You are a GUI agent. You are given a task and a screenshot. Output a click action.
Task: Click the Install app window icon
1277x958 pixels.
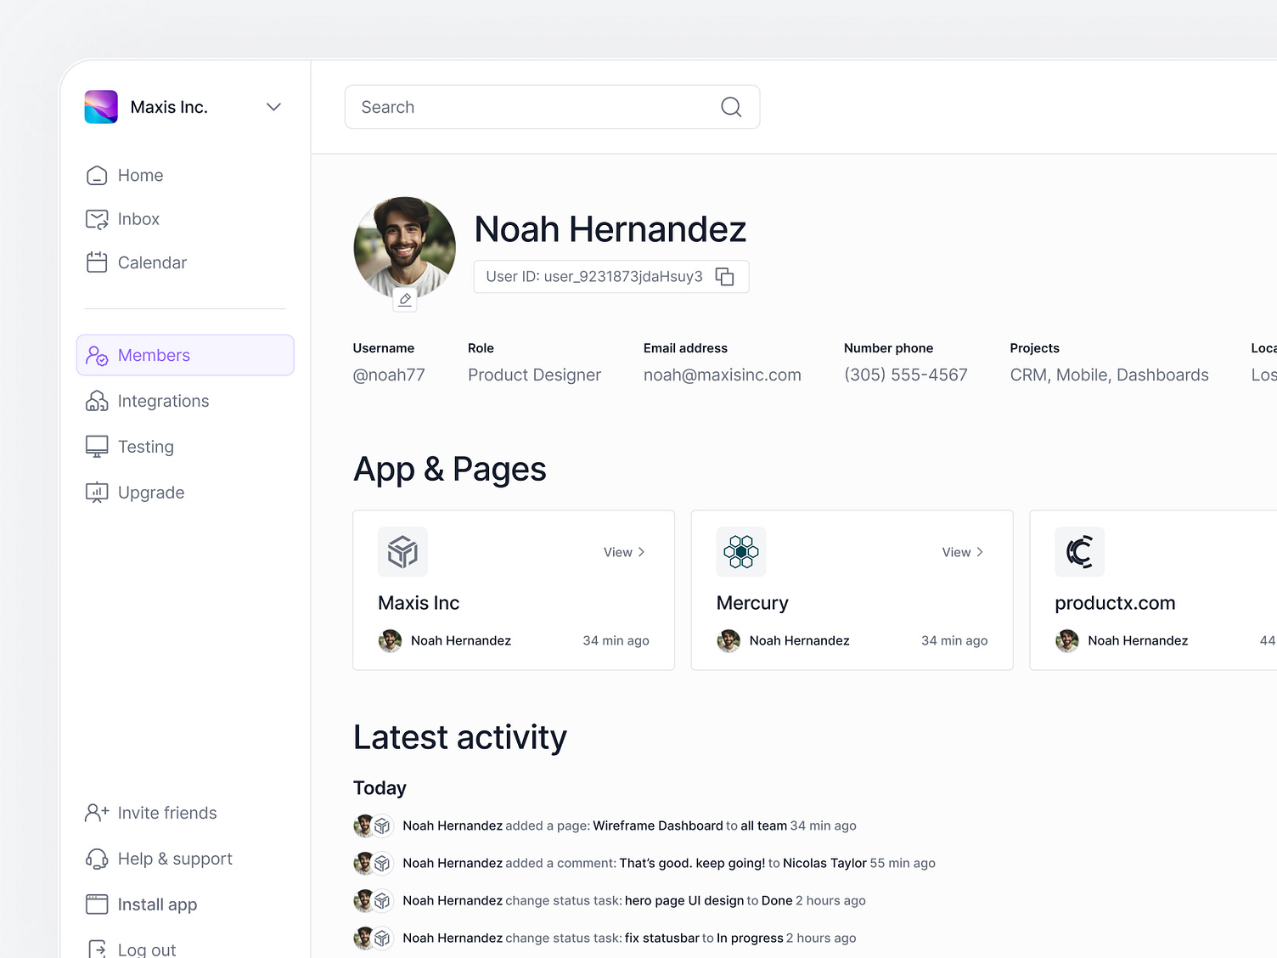97,904
